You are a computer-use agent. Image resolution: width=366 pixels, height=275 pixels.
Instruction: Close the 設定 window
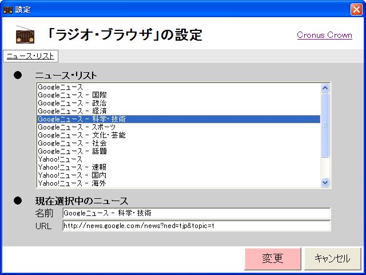pos(356,10)
